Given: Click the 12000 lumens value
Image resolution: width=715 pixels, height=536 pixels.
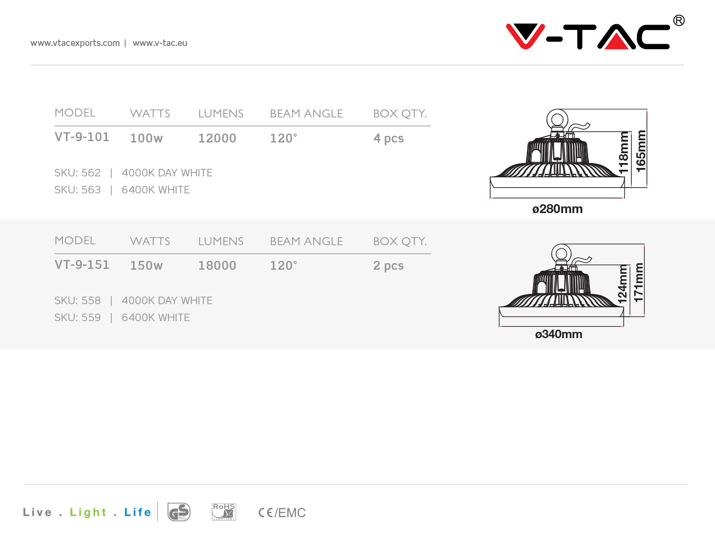Looking at the screenshot, I should tap(217, 138).
